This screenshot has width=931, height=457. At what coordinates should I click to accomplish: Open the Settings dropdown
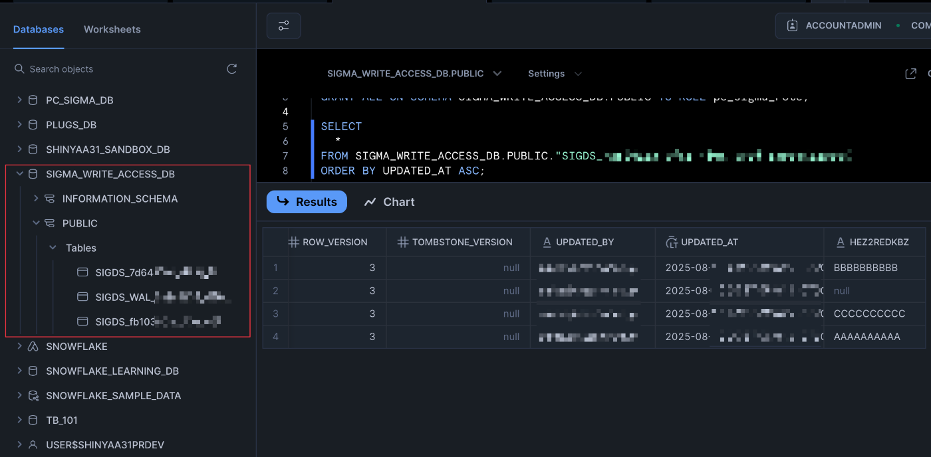pos(555,74)
